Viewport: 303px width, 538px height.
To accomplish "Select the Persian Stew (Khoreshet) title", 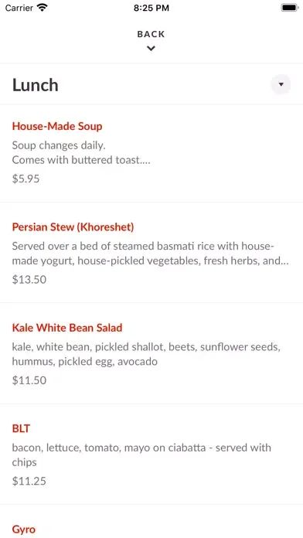I will pyautogui.click(x=73, y=226).
